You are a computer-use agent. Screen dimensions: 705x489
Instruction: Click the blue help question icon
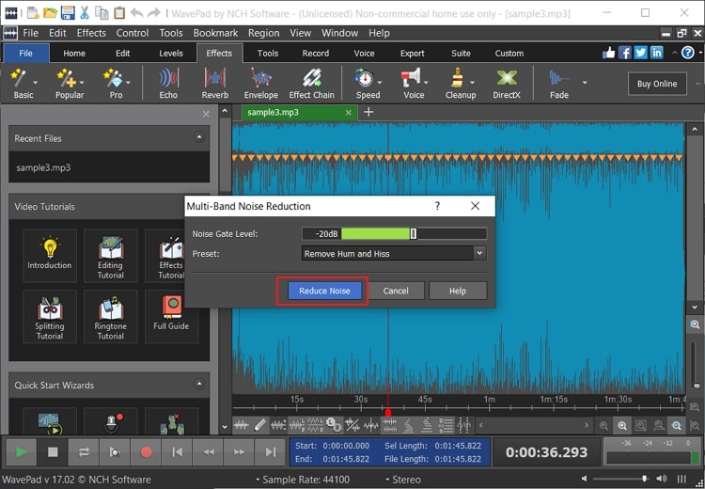pos(687,53)
